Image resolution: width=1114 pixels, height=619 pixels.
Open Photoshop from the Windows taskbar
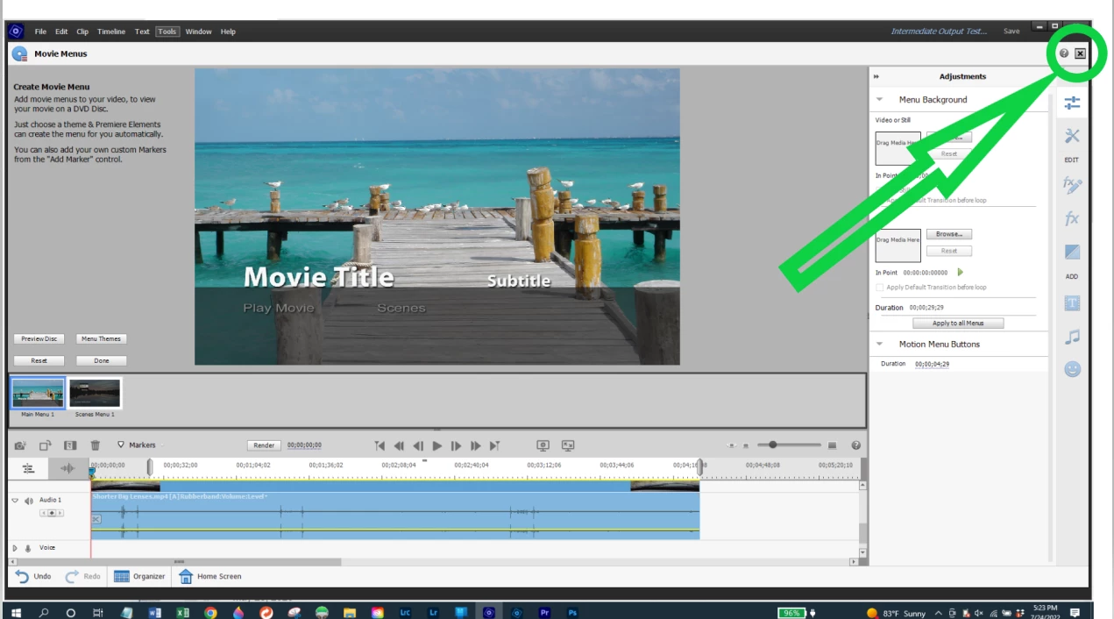pos(572,612)
